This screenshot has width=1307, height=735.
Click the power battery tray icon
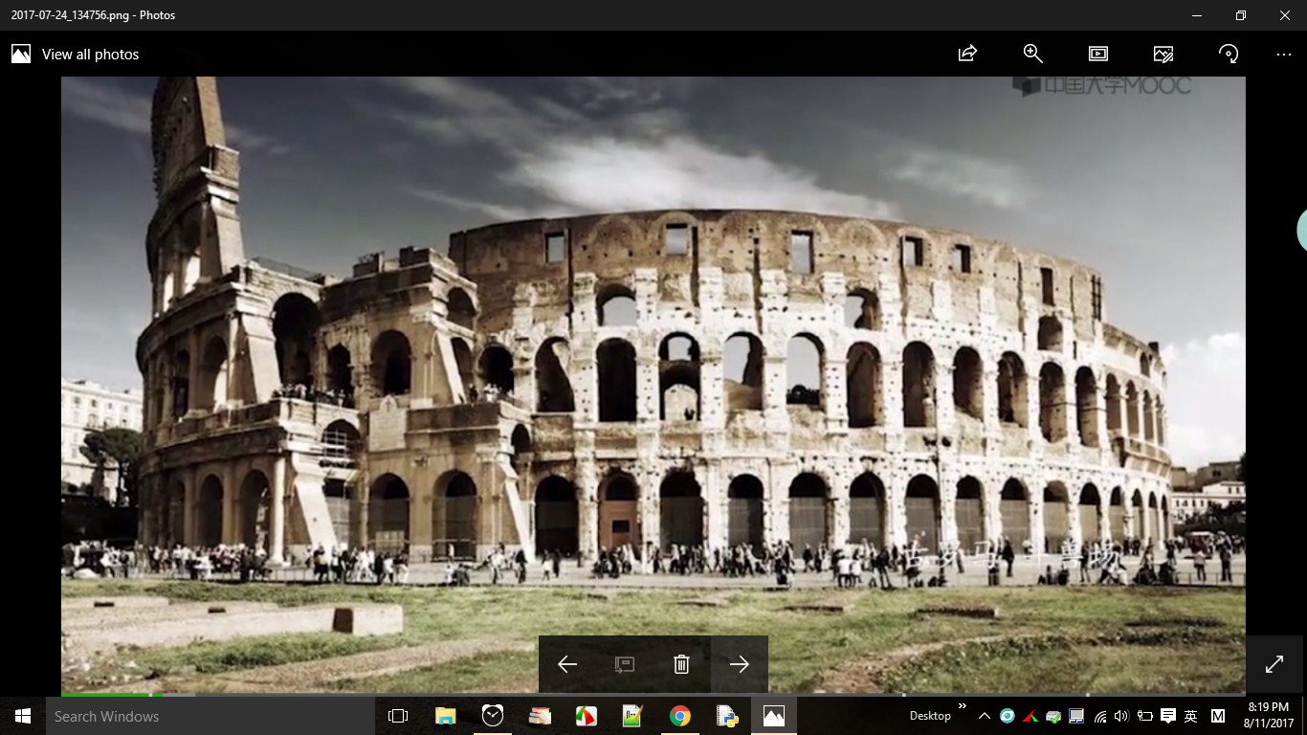point(1145,716)
